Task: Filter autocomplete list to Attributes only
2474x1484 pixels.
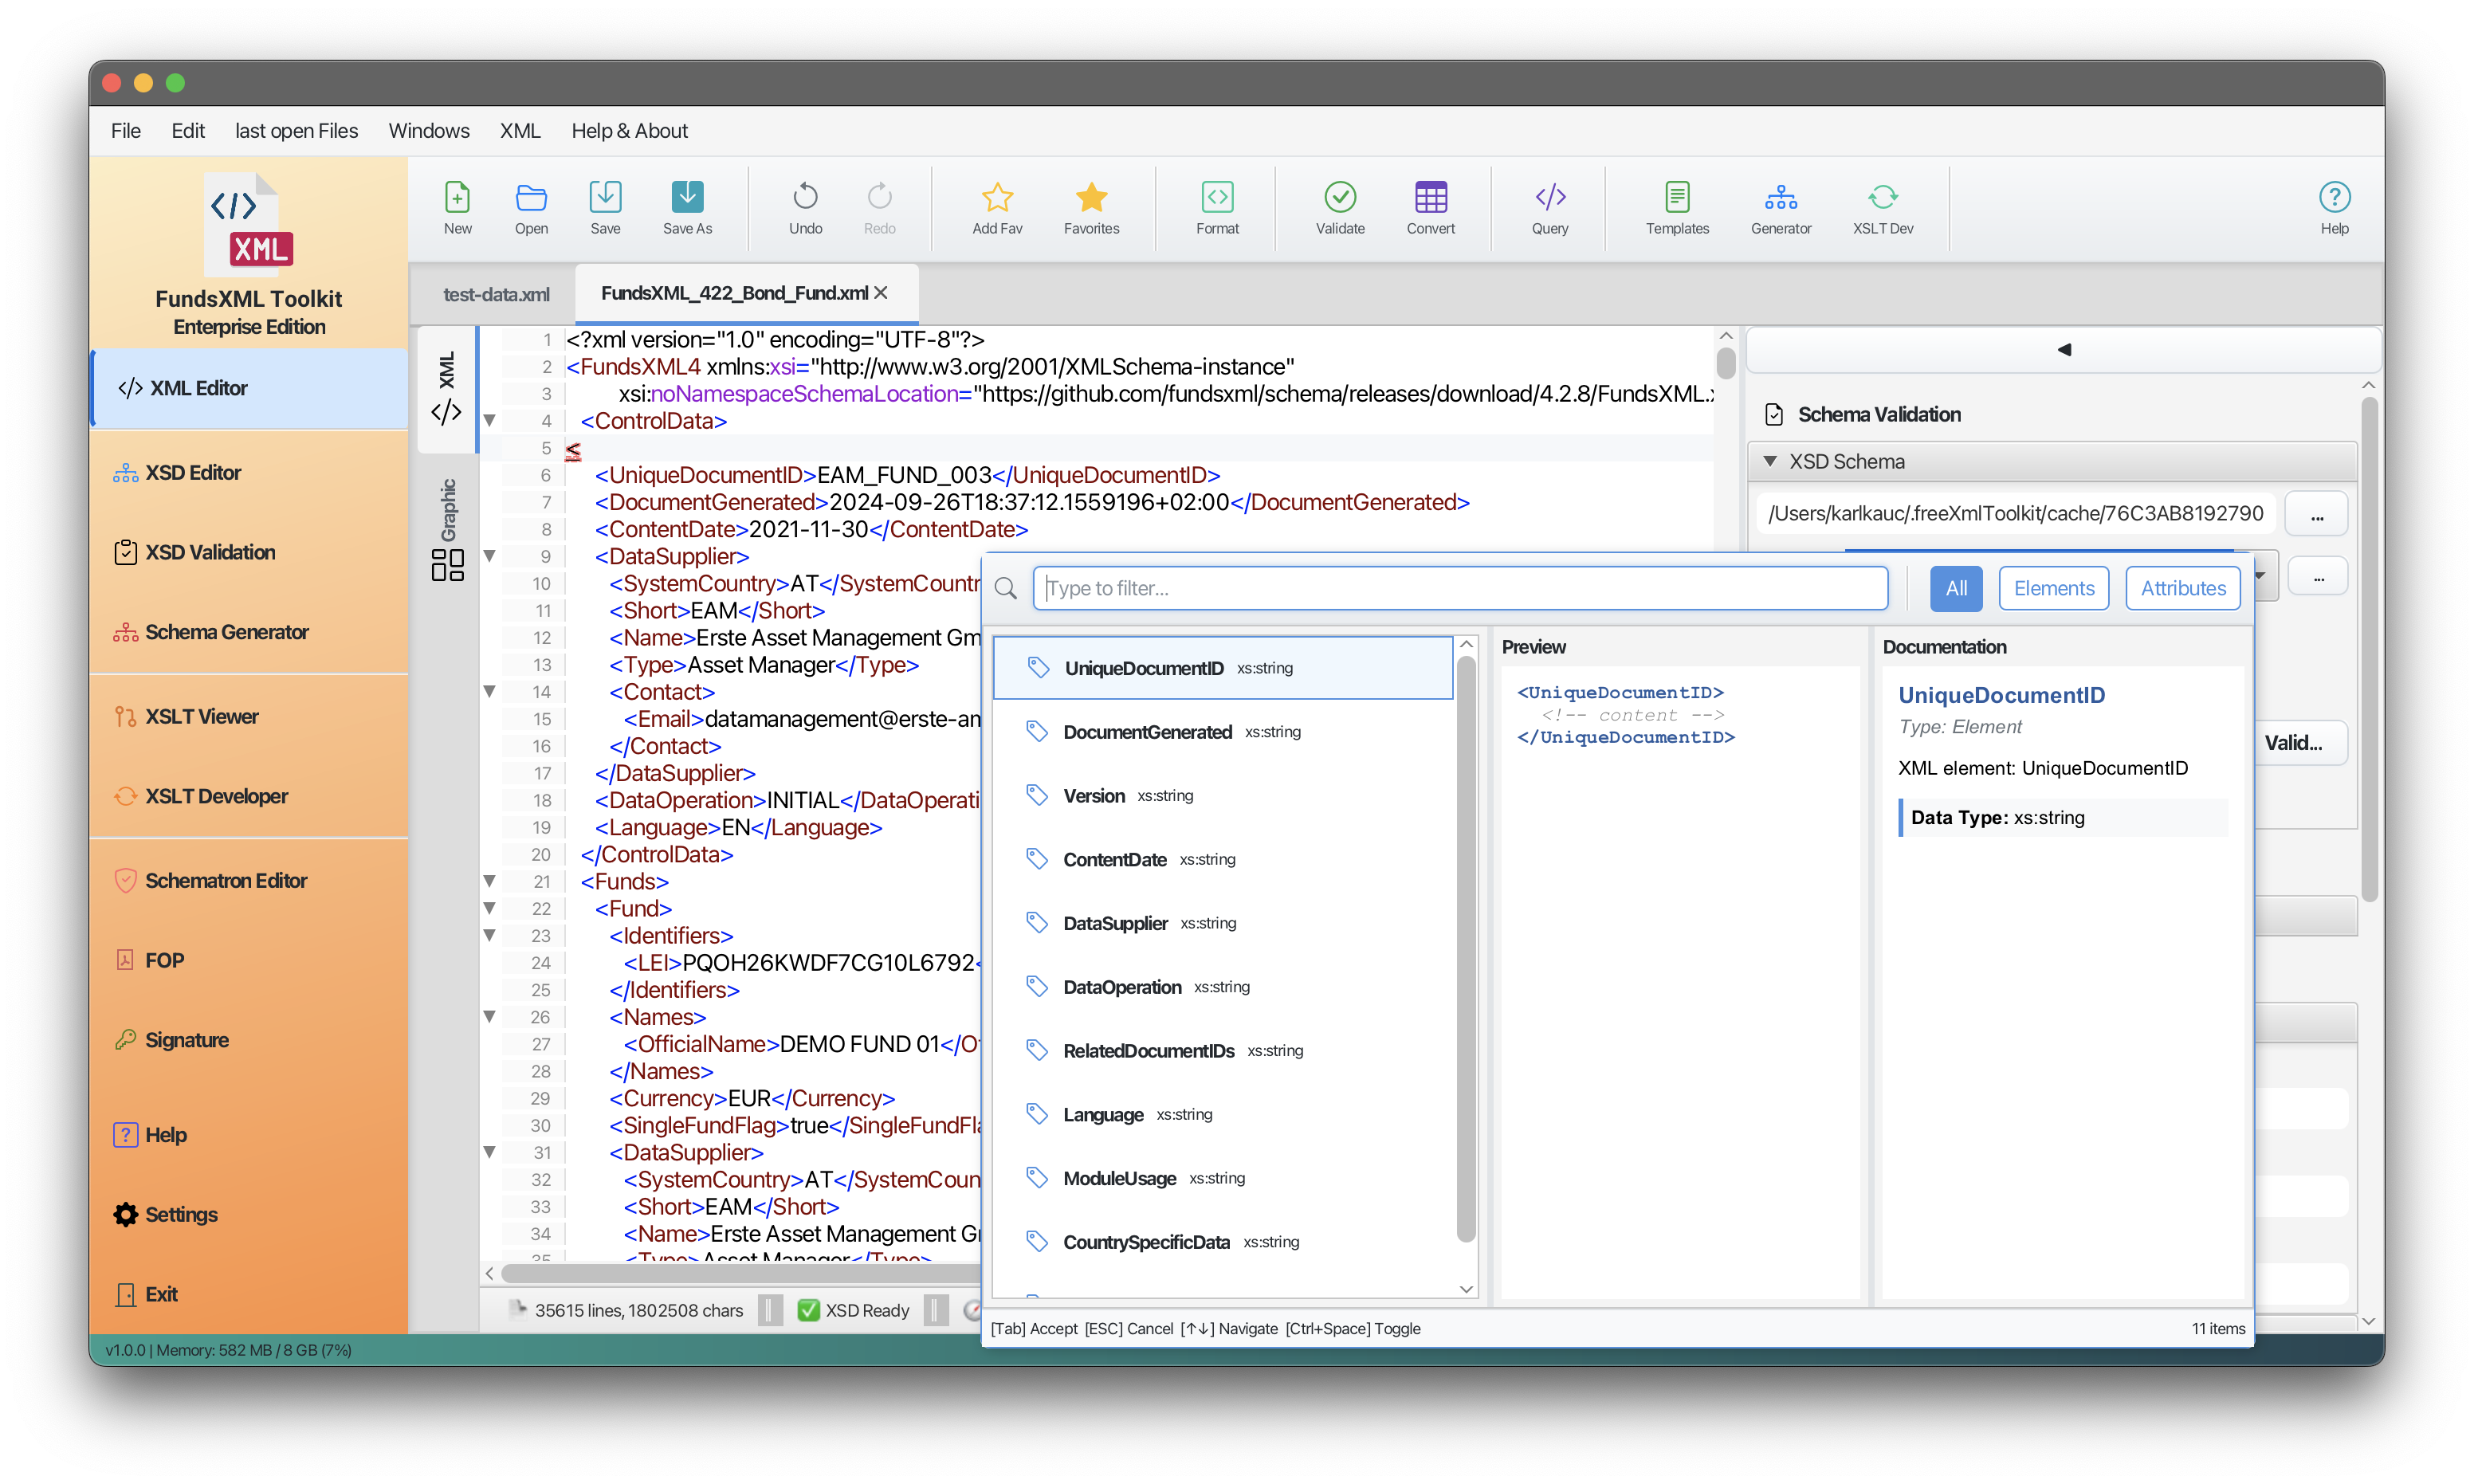Action: click(2182, 588)
